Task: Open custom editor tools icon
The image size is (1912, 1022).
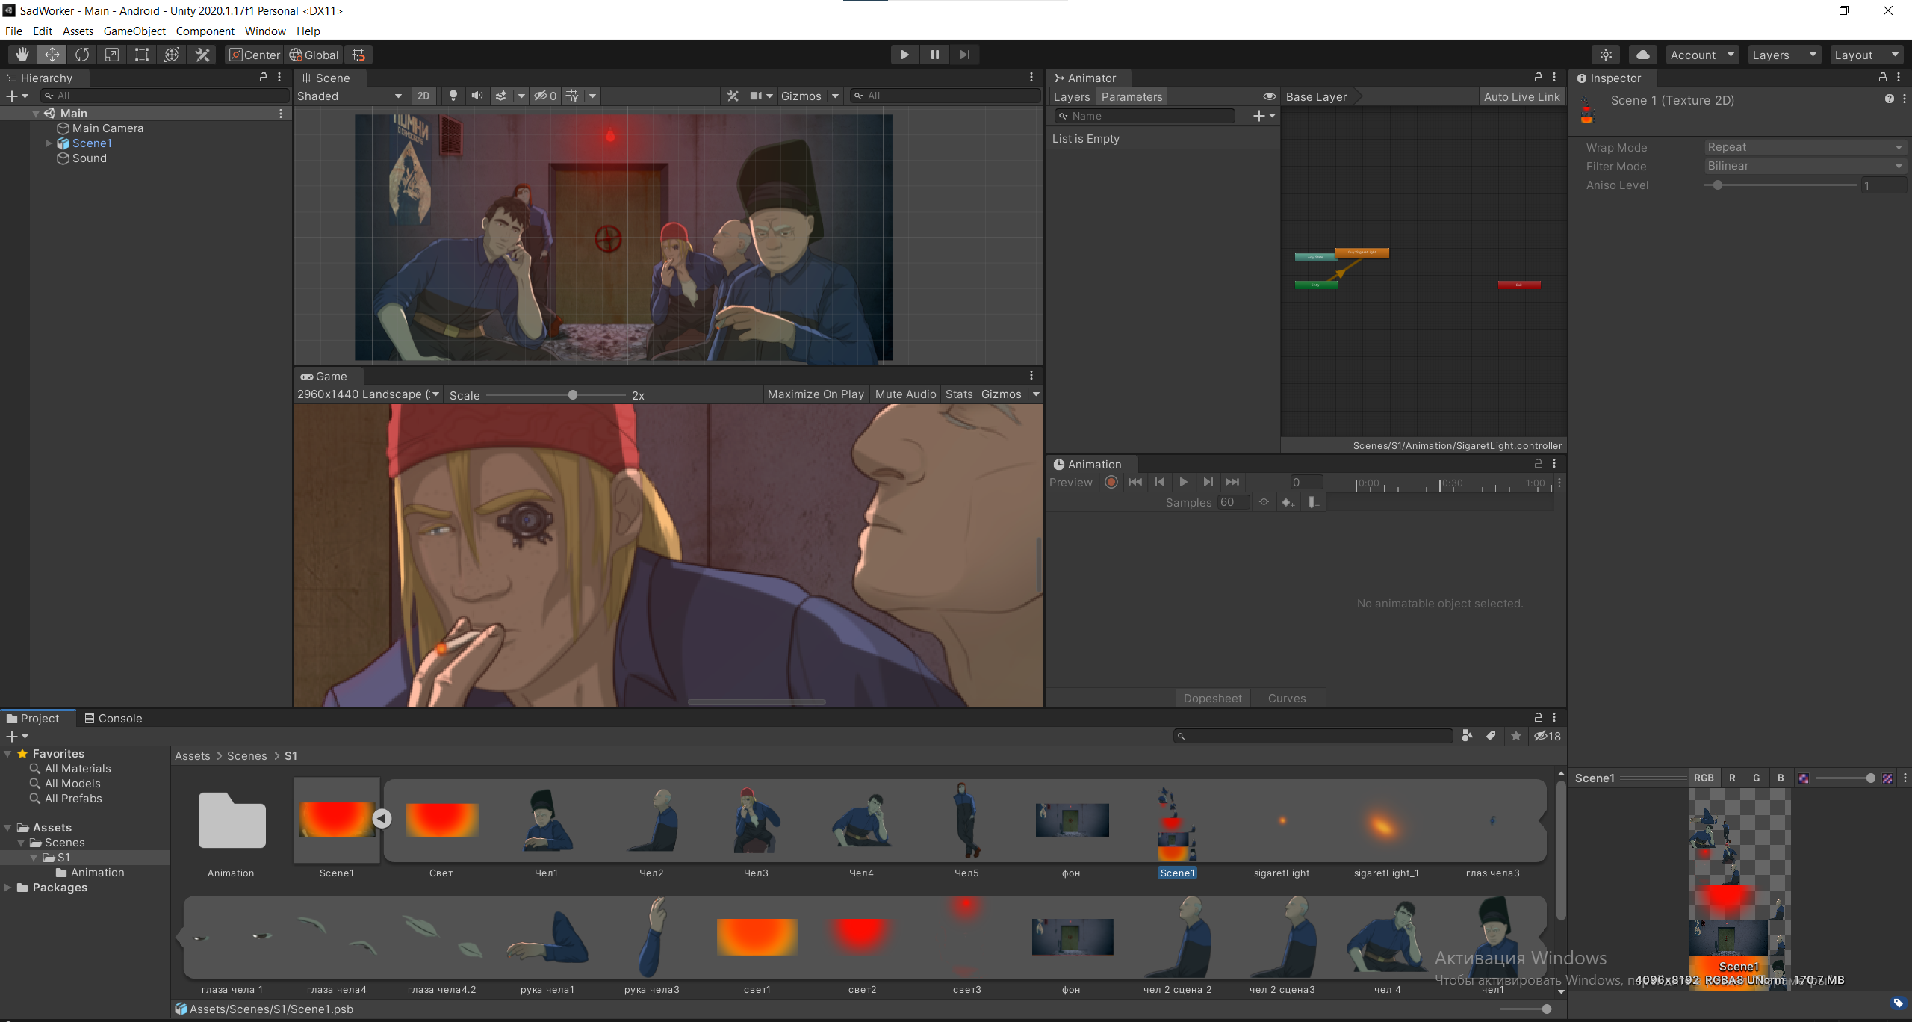Action: [x=202, y=55]
